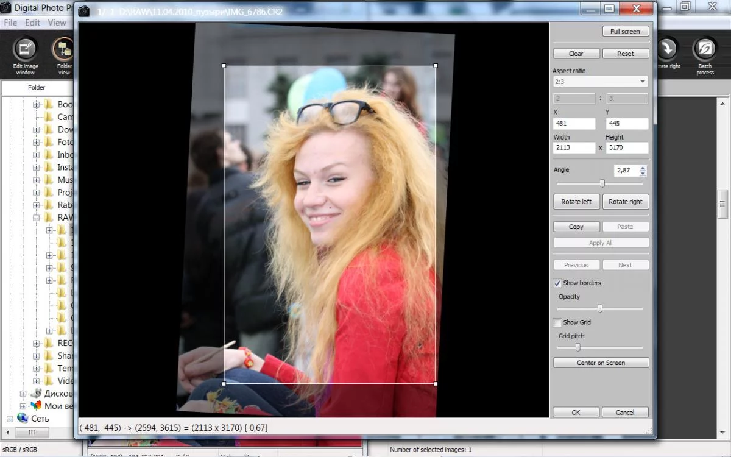Screen dimensions: 731x457
Task: Uncheck the Show borders checkbox
Action: click(557, 283)
